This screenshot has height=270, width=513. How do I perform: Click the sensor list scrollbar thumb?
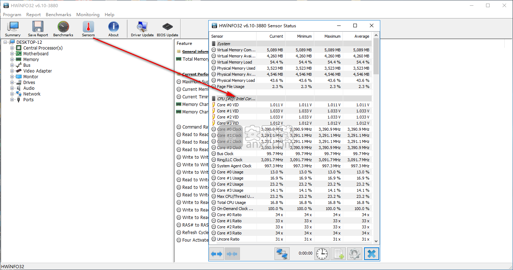[x=376, y=56]
